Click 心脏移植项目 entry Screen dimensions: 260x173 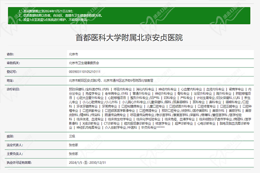tap(117, 98)
